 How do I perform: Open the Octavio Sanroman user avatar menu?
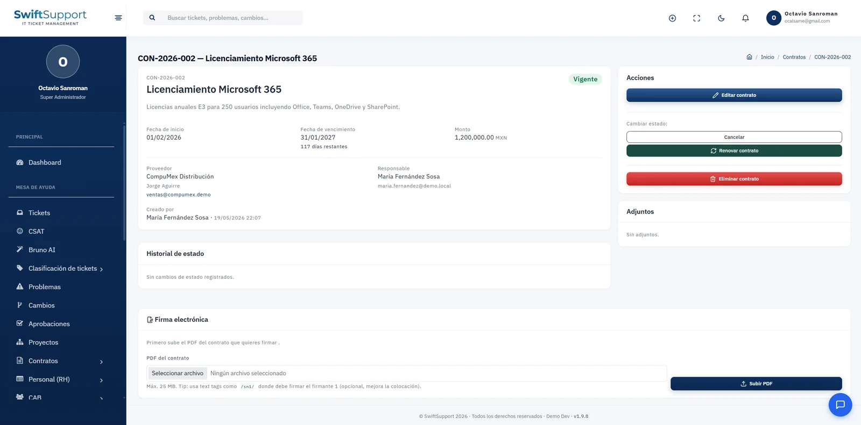pyautogui.click(x=774, y=18)
